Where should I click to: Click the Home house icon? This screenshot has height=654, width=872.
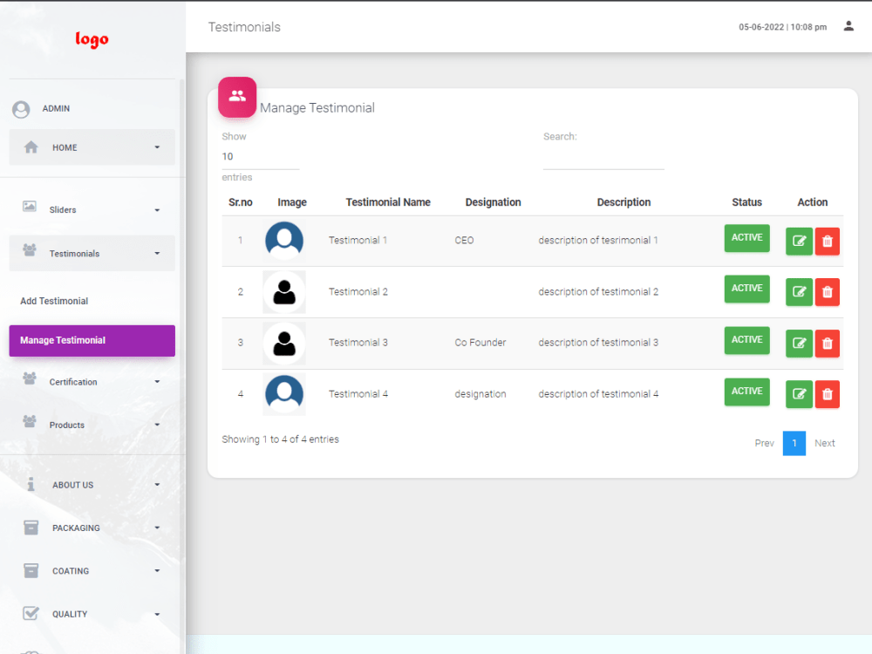[x=31, y=146]
